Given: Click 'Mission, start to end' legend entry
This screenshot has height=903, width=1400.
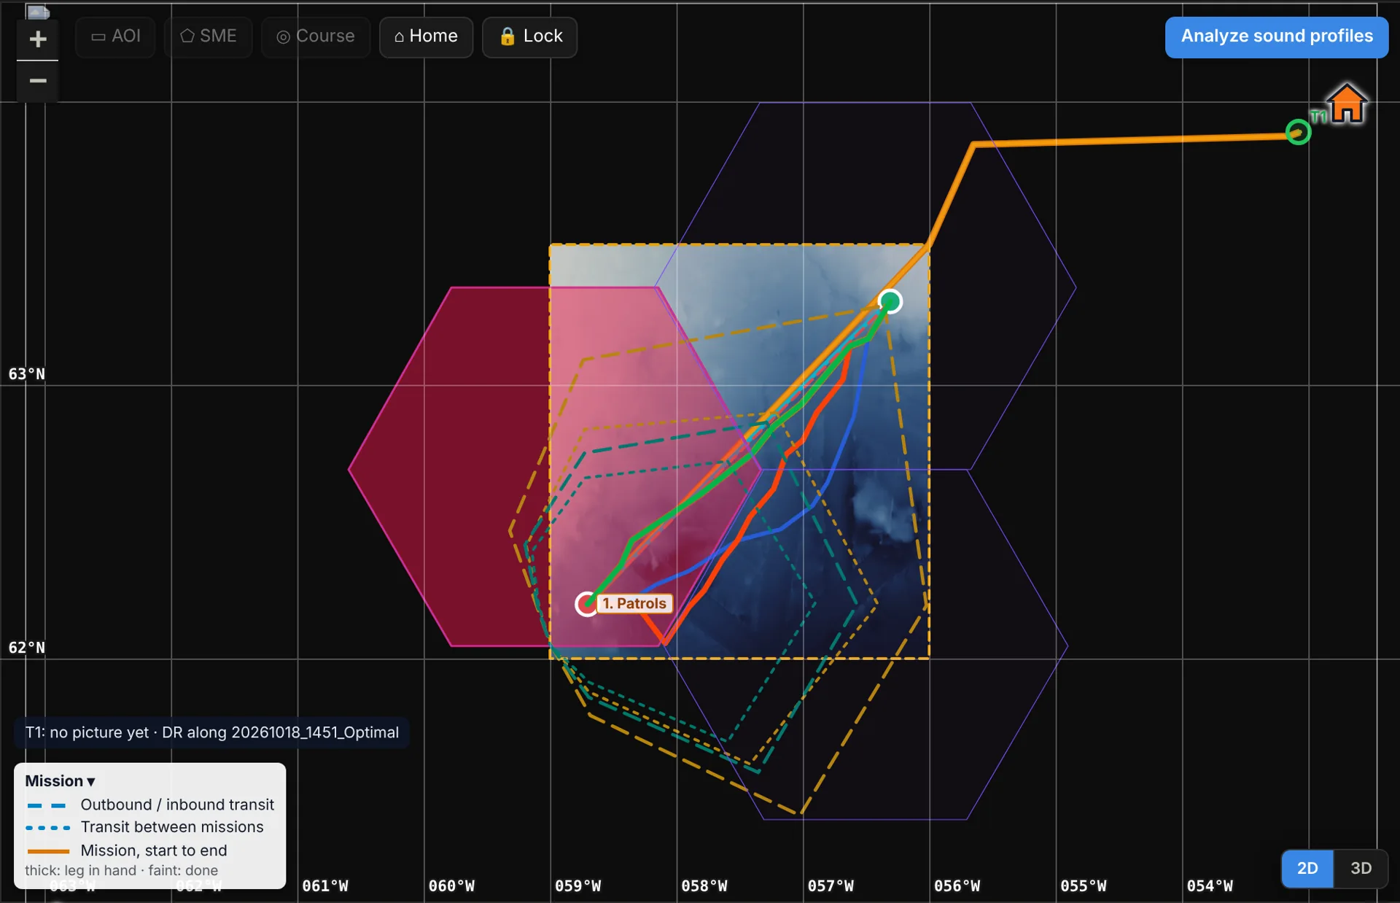Looking at the screenshot, I should pyautogui.click(x=126, y=850).
